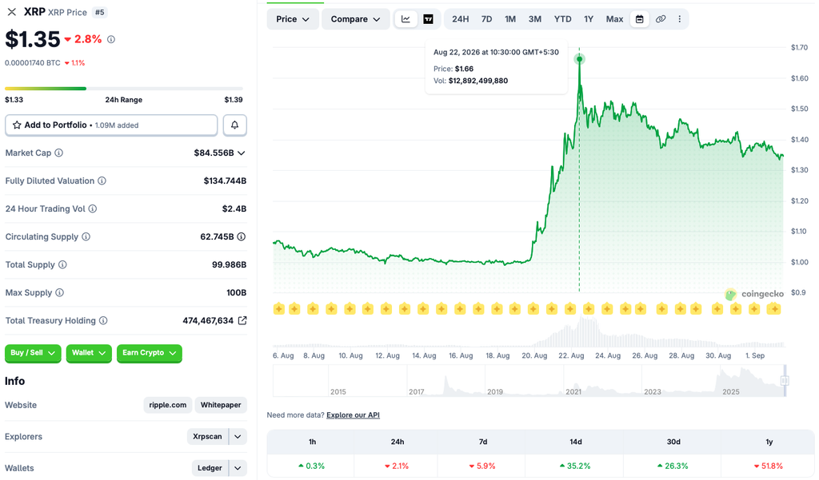Open the chart three-dot more options menu
The width and height of the screenshot is (819, 480).
coord(680,19)
